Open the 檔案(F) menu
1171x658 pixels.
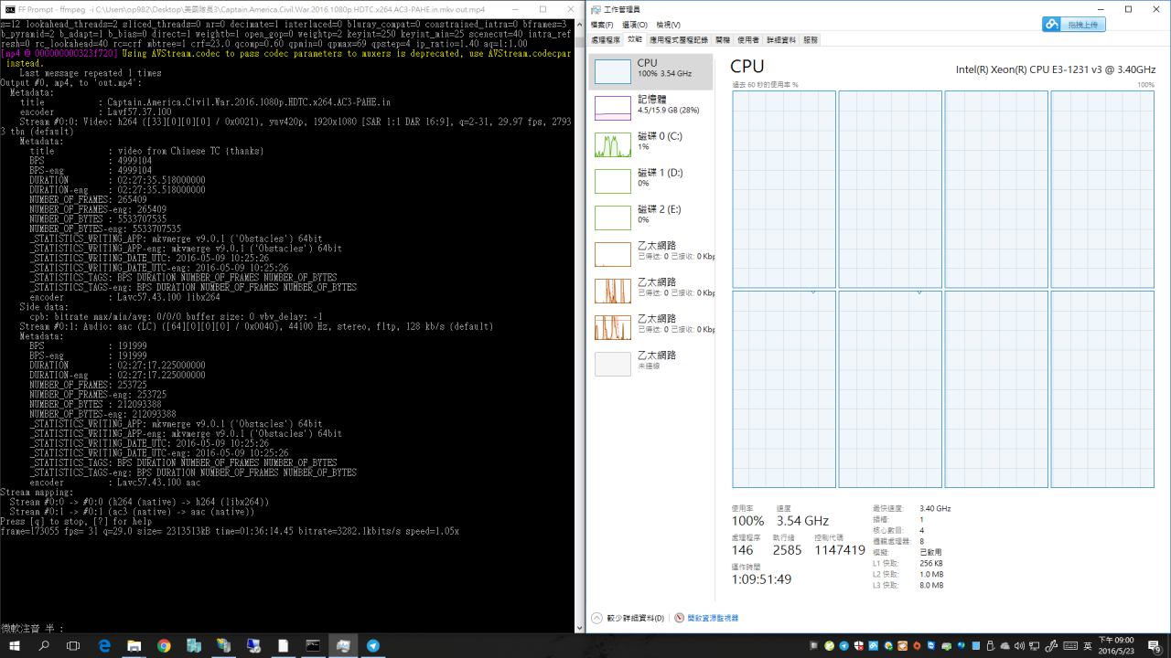click(x=602, y=25)
